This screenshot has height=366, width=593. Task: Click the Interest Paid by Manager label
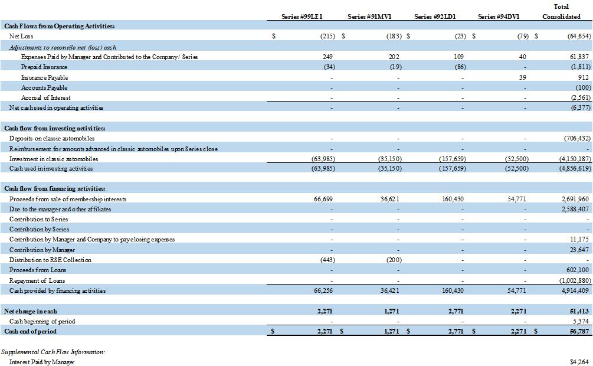tap(42, 362)
